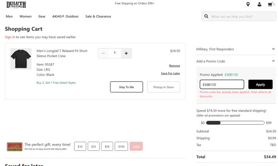Open the AKHG Outdoor menu
Screen dimensions: 278x166
click(x=65, y=16)
